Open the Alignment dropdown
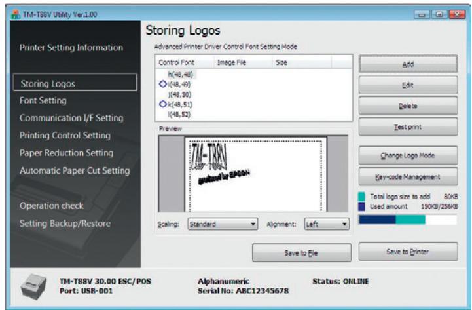472x310 pixels. coord(327,224)
